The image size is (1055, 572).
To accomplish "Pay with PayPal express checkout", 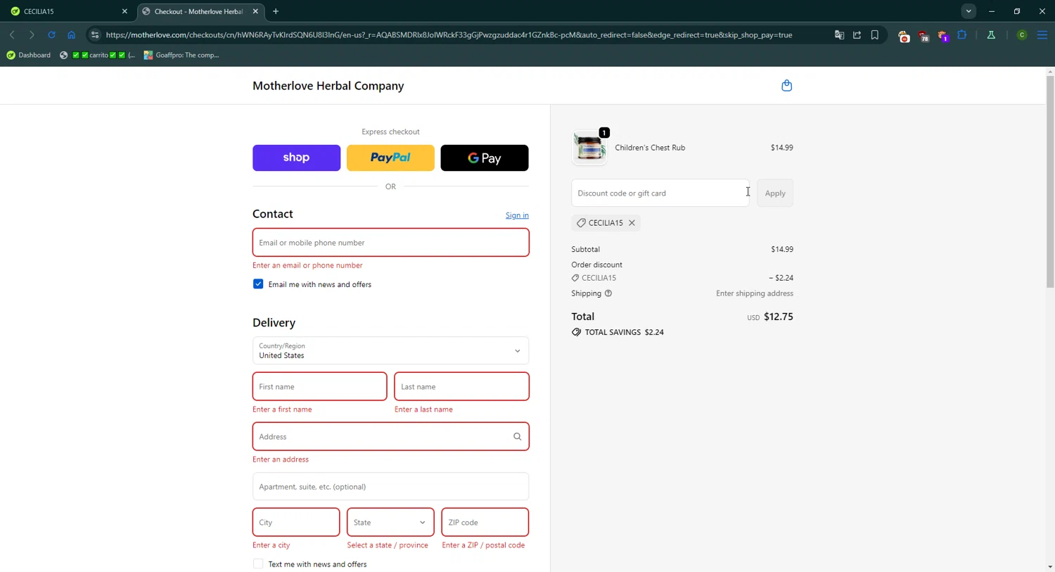I will [390, 158].
